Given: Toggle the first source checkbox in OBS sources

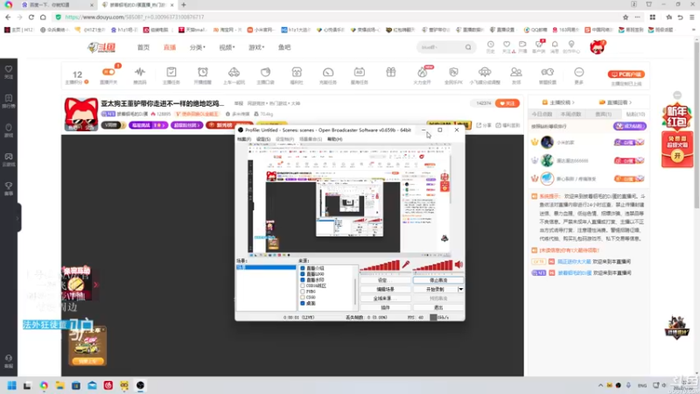Looking at the screenshot, I should click(x=303, y=268).
